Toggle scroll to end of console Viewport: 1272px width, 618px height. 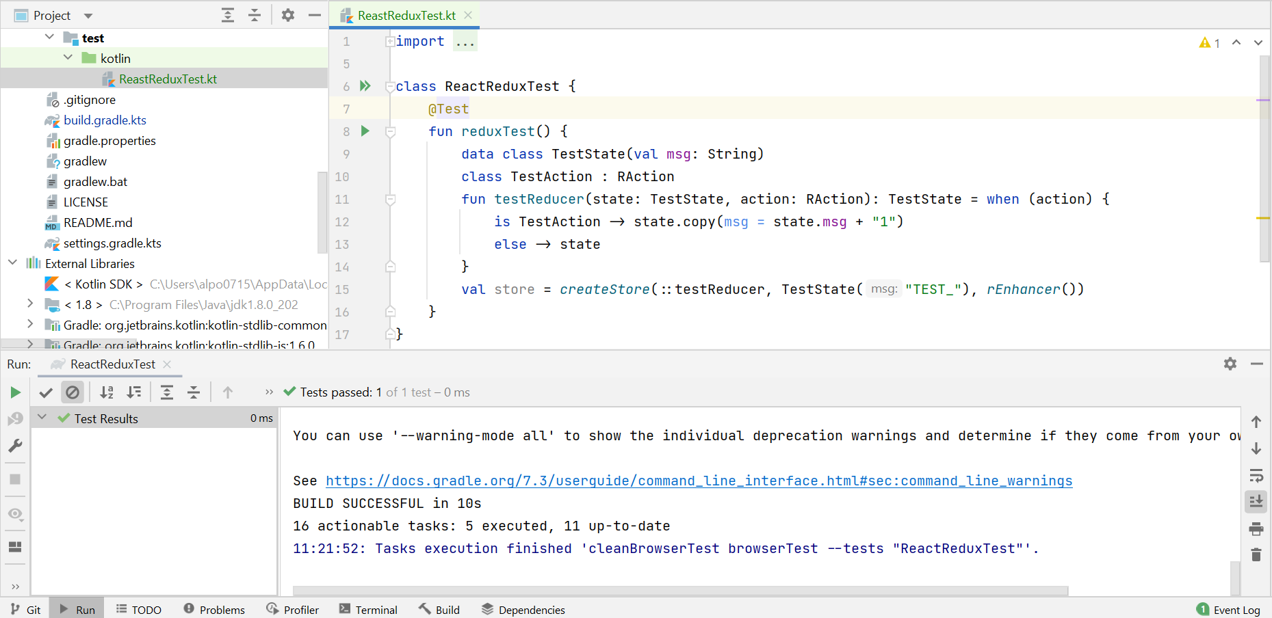1256,502
